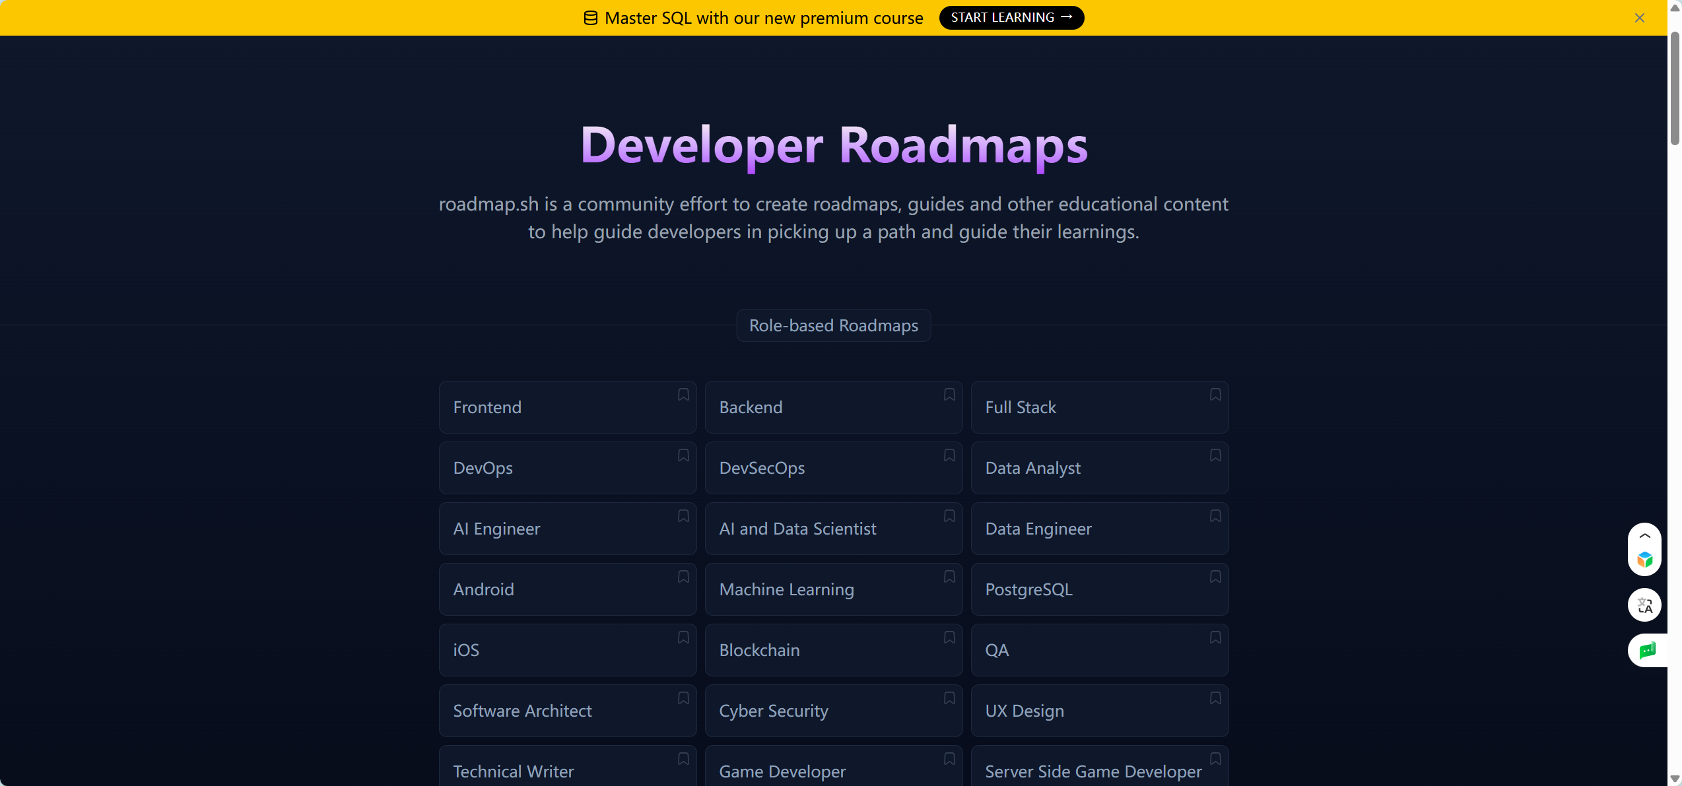1682x786 pixels.
Task: Click bookmark icon on DevOps card
Action: 683,455
